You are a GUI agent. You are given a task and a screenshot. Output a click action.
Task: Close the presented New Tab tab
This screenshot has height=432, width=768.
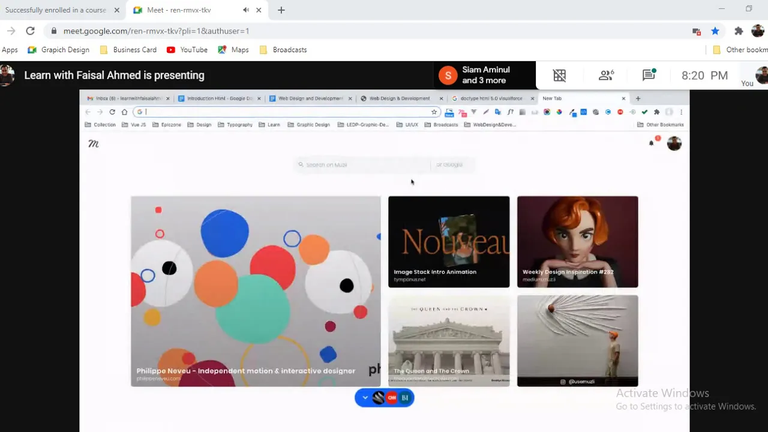(623, 98)
